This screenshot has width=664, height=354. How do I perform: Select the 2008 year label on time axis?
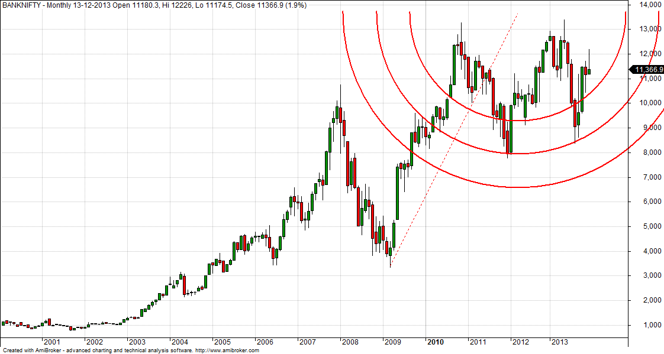350,342
